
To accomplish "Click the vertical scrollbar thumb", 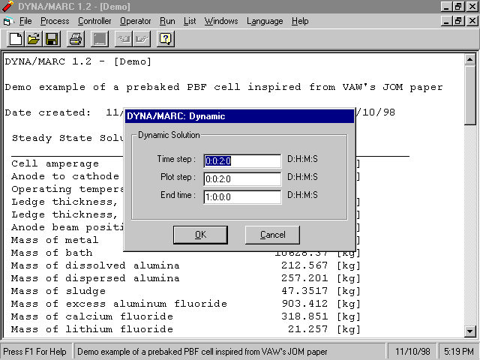I will point(470,95).
